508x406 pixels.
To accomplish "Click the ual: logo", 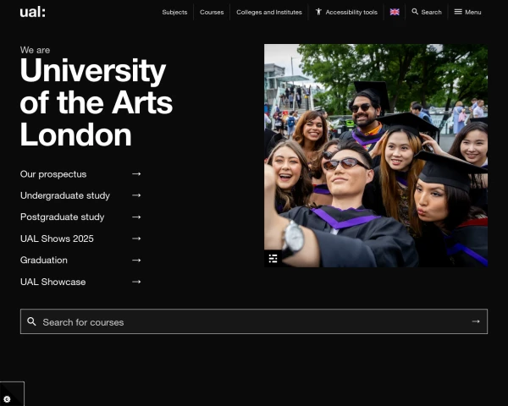I will coord(32,12).
